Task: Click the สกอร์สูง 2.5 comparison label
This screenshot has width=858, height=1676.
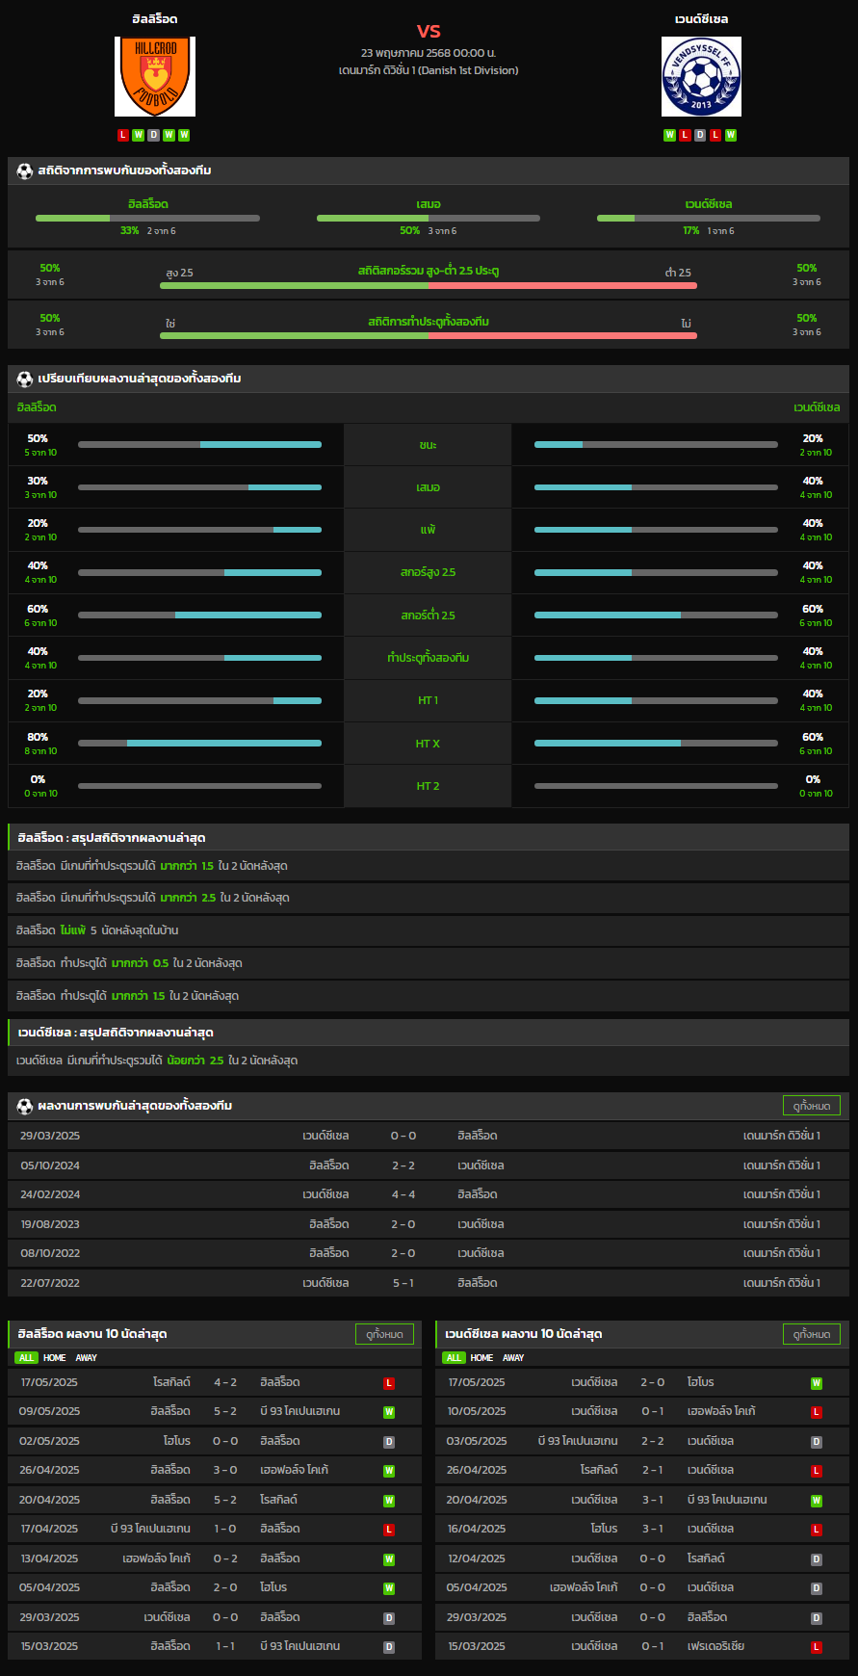Action: 429,572
